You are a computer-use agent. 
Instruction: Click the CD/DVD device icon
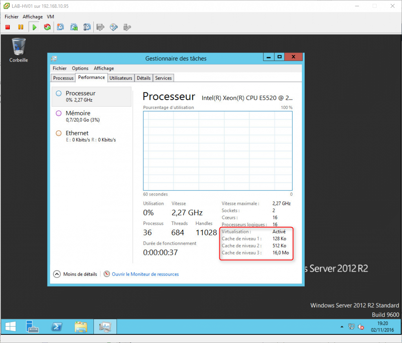click(x=113, y=27)
